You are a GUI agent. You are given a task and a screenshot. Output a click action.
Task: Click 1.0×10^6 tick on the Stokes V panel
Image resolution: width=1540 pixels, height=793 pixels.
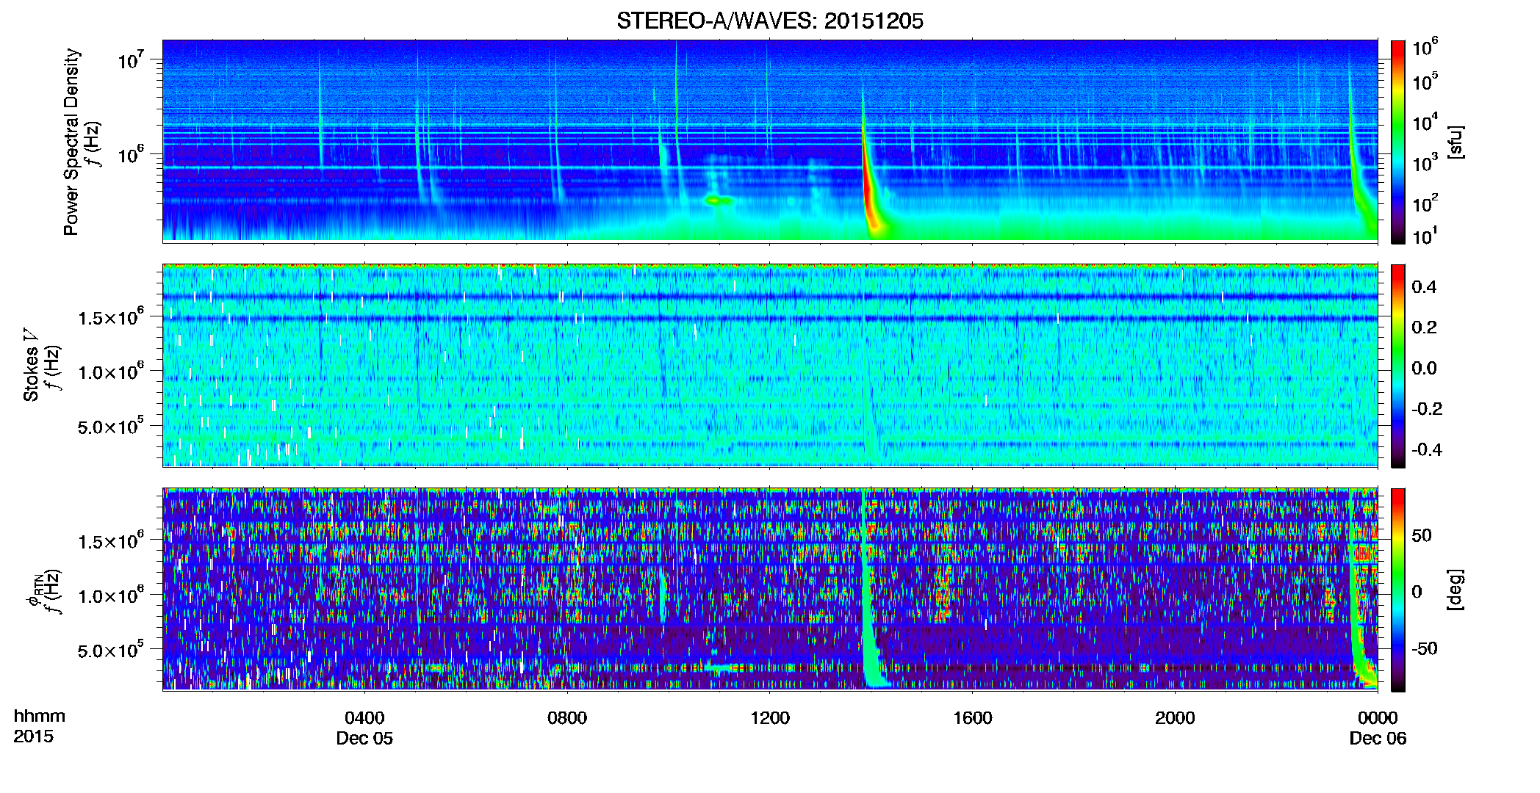[x=111, y=372]
